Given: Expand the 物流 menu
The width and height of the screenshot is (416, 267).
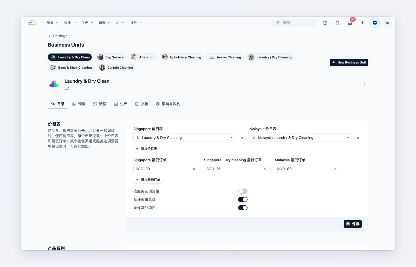Looking at the screenshot, I should (70, 23).
